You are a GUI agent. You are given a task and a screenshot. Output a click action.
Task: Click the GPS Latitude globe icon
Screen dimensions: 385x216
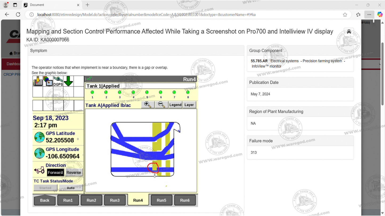[x=39, y=137]
